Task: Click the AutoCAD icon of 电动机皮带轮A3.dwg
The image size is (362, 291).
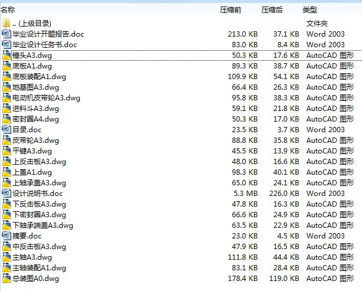Action: coord(7,98)
